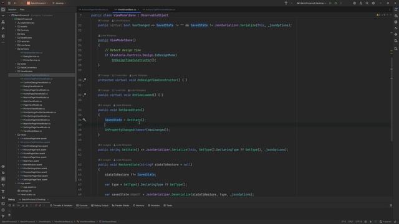The height and width of the screenshot is (224, 399).
Task: Open Threads & Variables debug tab
Action: coord(61,205)
